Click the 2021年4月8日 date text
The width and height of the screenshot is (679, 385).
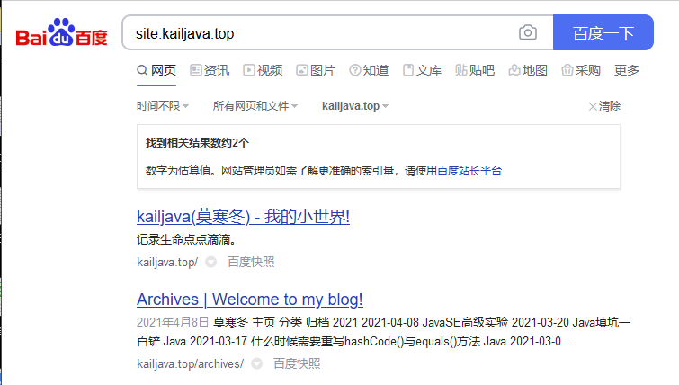pos(173,323)
